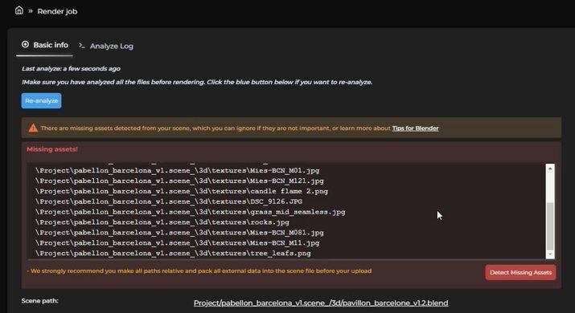The width and height of the screenshot is (575, 313).
Task: Switch to the Analyze Log tab
Action: (x=106, y=46)
